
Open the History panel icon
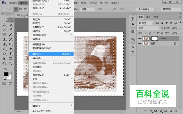pyautogui.click(x=133, y=19)
